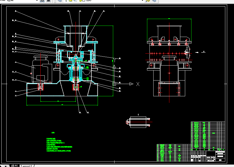Click the Layer Previous icon

(154, 1)
